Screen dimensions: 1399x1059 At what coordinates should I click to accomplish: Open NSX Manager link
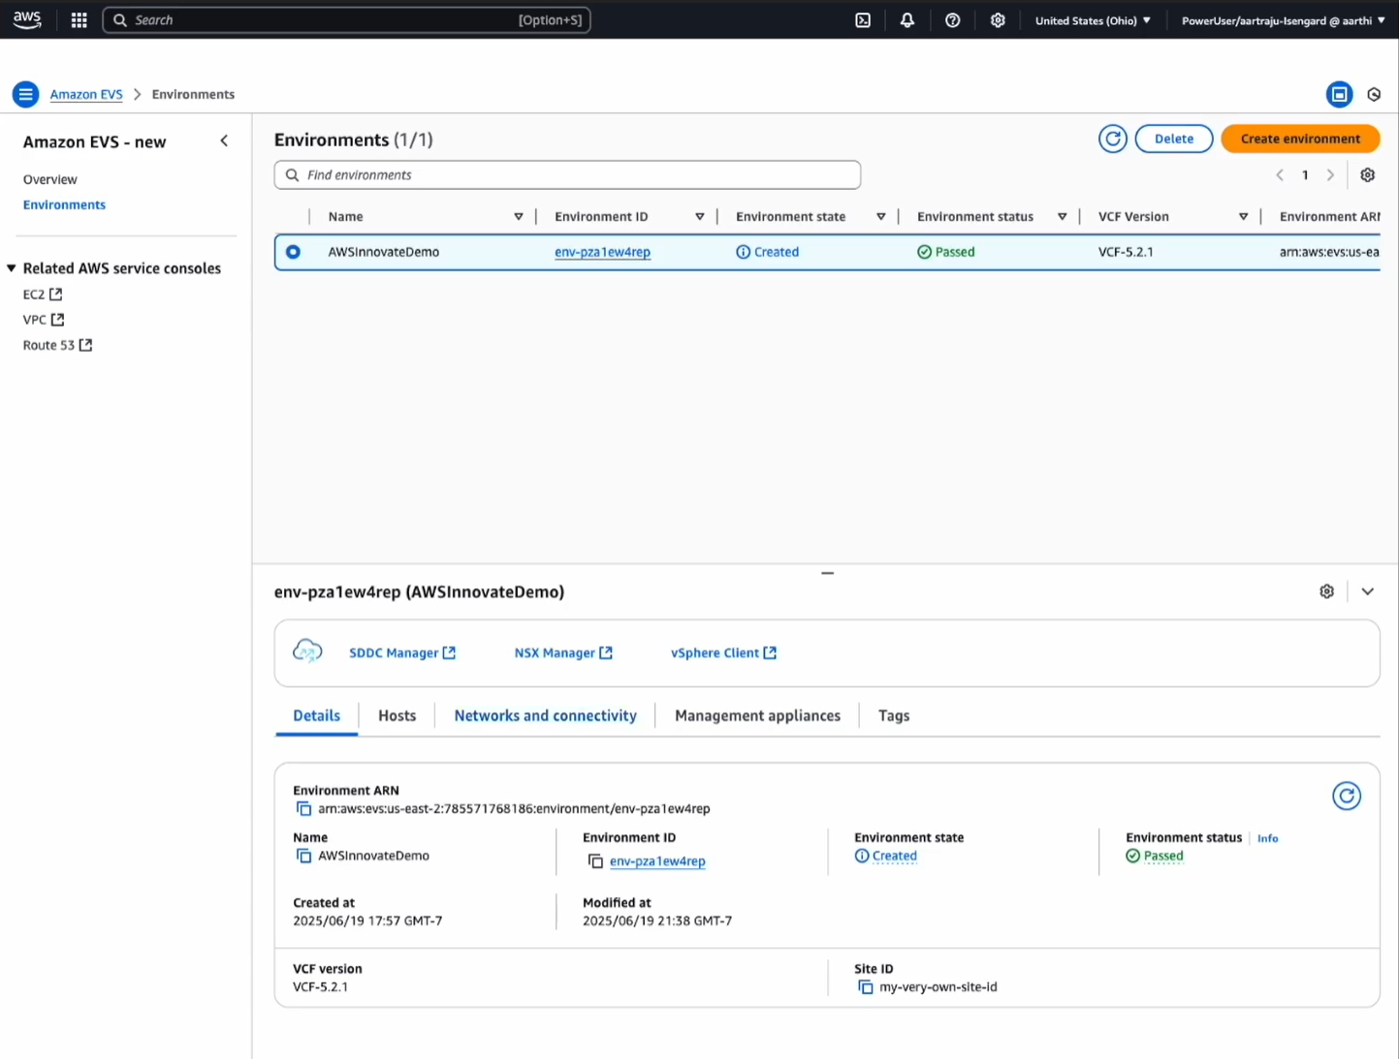563,653
